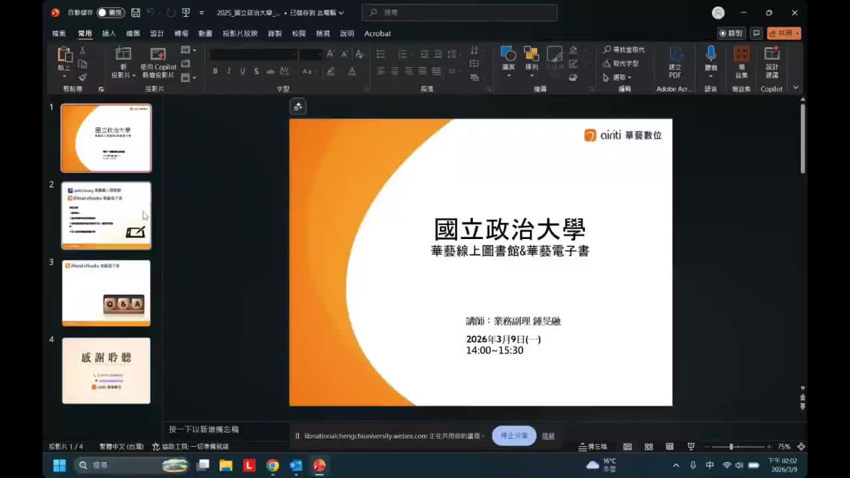Select the Q&A slide thumbnail (slide 3)
Screen dimensions: 850x478
tap(106, 293)
